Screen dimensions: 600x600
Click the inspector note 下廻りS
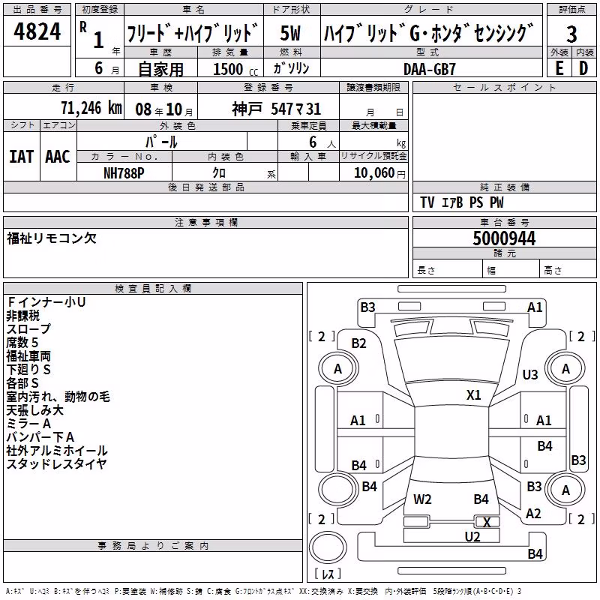(x=28, y=370)
